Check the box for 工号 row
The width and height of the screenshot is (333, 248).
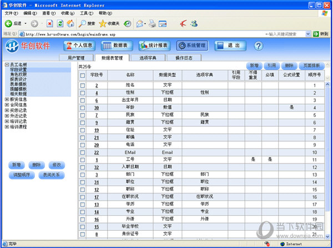(x=82, y=160)
